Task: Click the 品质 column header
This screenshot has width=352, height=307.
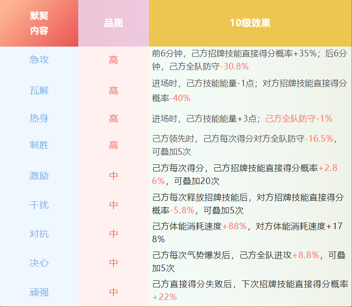Action: point(114,23)
